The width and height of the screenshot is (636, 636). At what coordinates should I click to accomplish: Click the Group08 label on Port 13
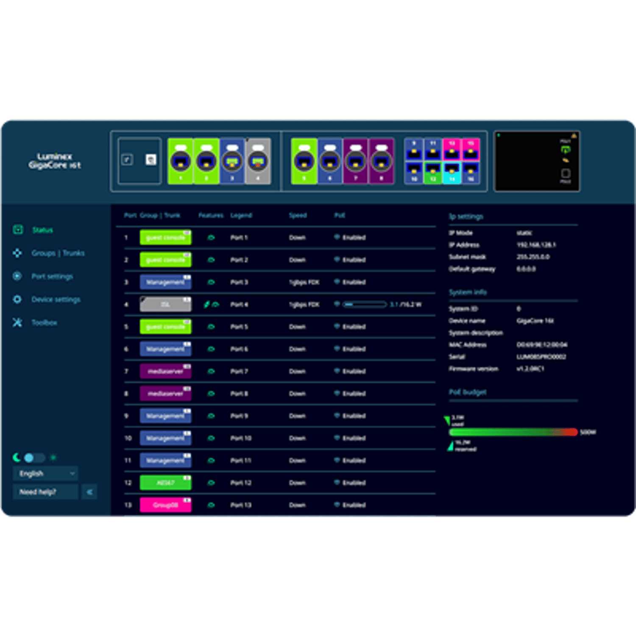tap(165, 505)
